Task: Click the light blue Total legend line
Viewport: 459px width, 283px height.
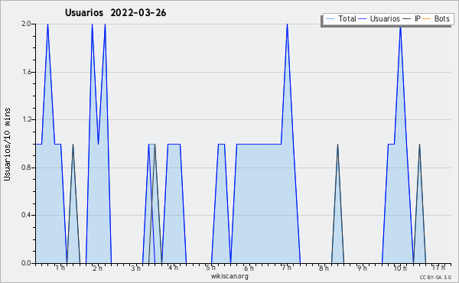Action: pos(330,19)
